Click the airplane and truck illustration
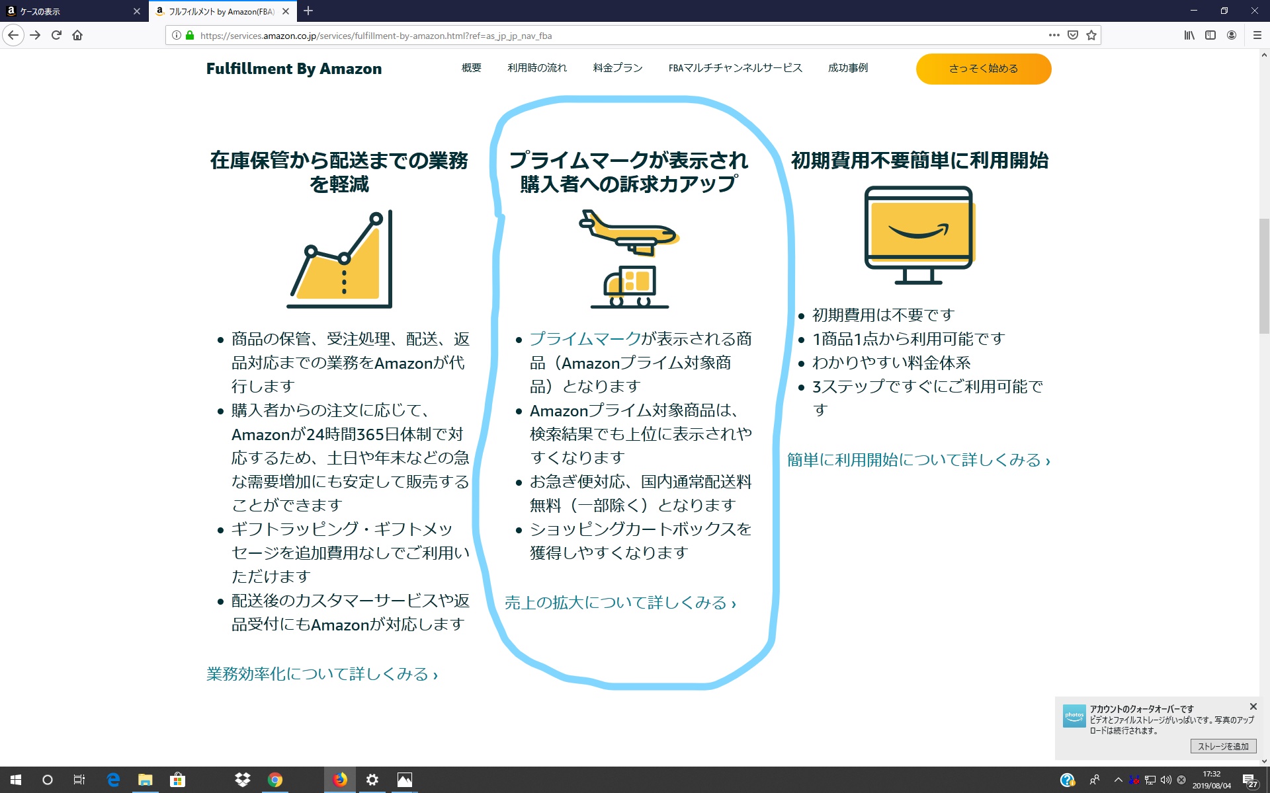Screen dimensions: 1270x793 pyautogui.click(x=629, y=259)
